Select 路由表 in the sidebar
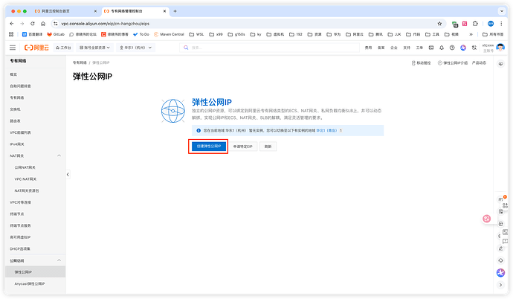 click(x=16, y=120)
